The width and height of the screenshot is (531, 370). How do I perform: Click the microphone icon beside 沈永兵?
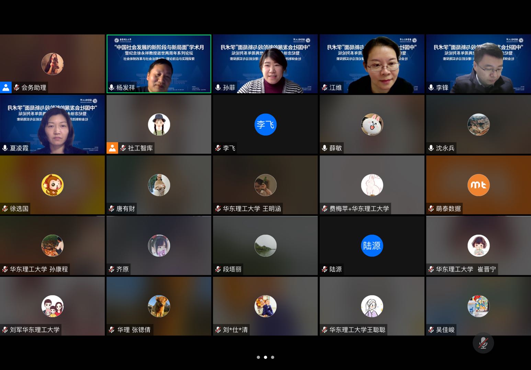tap(431, 148)
